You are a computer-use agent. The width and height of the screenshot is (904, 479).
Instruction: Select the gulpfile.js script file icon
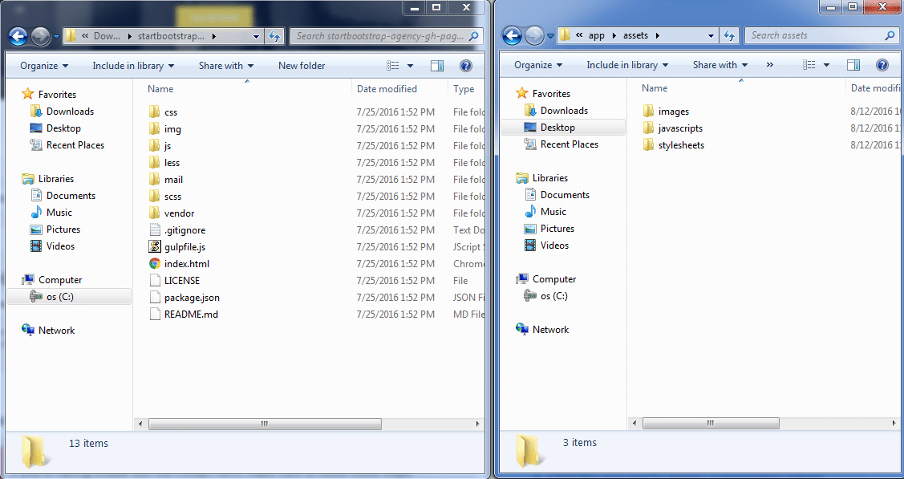[x=155, y=247]
